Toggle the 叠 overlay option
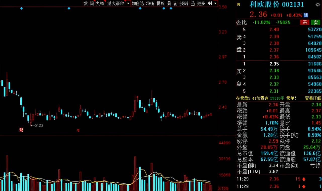322x191 pixels. (169, 3)
